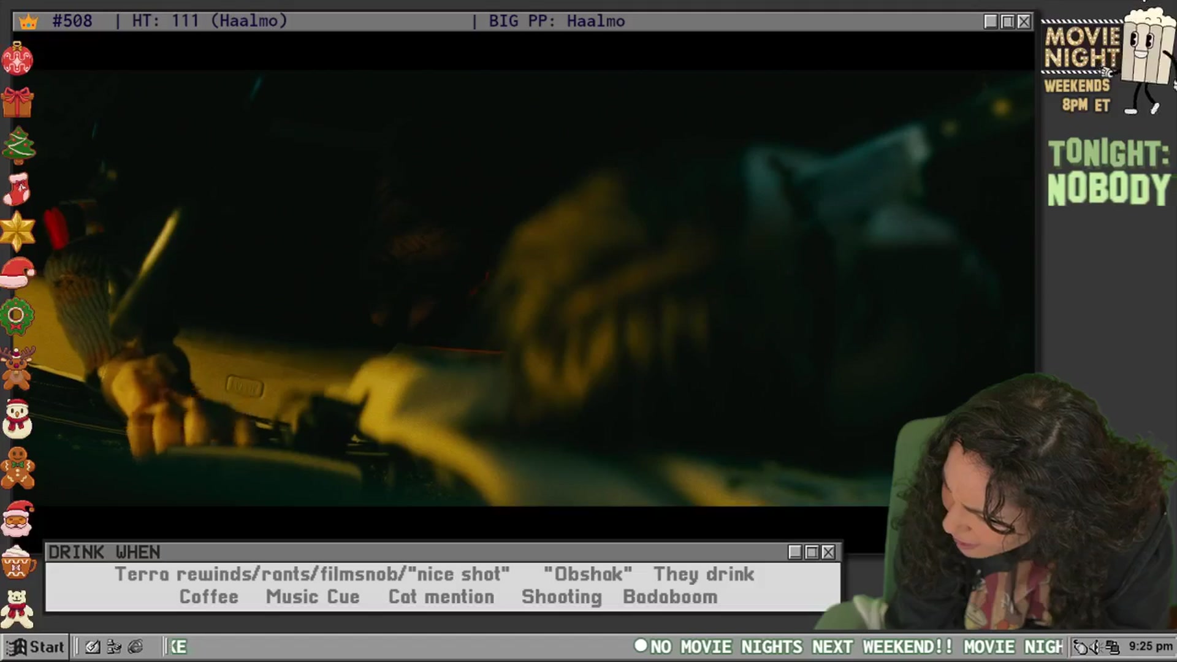Select 'Terra rewinds/rants/filmsnob/"nice shot"' rule
Image resolution: width=1177 pixels, height=662 pixels.
pos(312,574)
